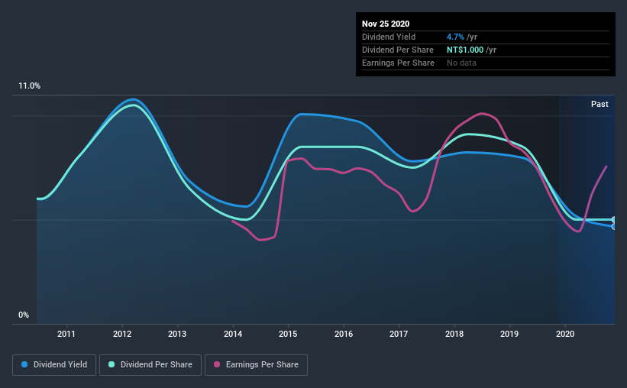
Task: Click the 0% y-axis label
Action: pyautogui.click(x=24, y=315)
